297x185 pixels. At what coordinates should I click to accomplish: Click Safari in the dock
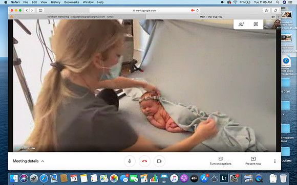tap(44, 178)
